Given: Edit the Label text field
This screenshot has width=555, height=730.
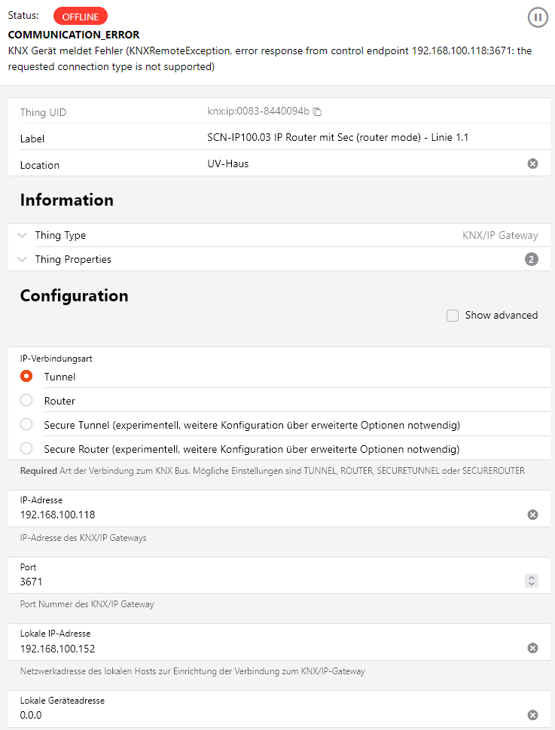Looking at the screenshot, I should coord(361,138).
